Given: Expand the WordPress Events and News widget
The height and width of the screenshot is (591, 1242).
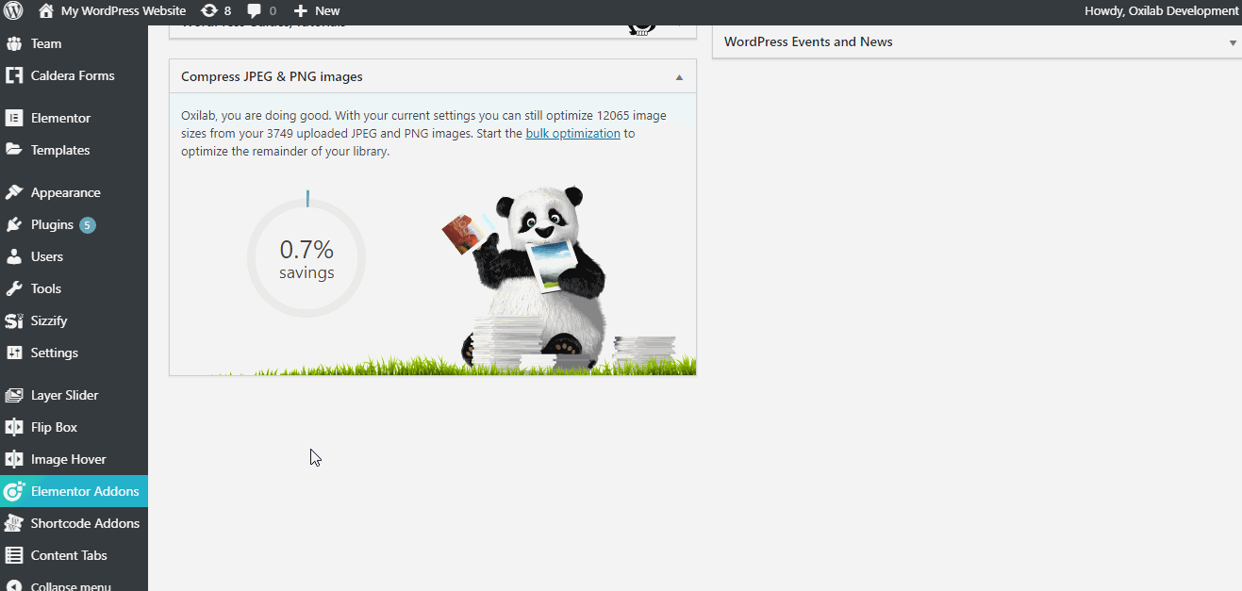Looking at the screenshot, I should tap(1233, 42).
